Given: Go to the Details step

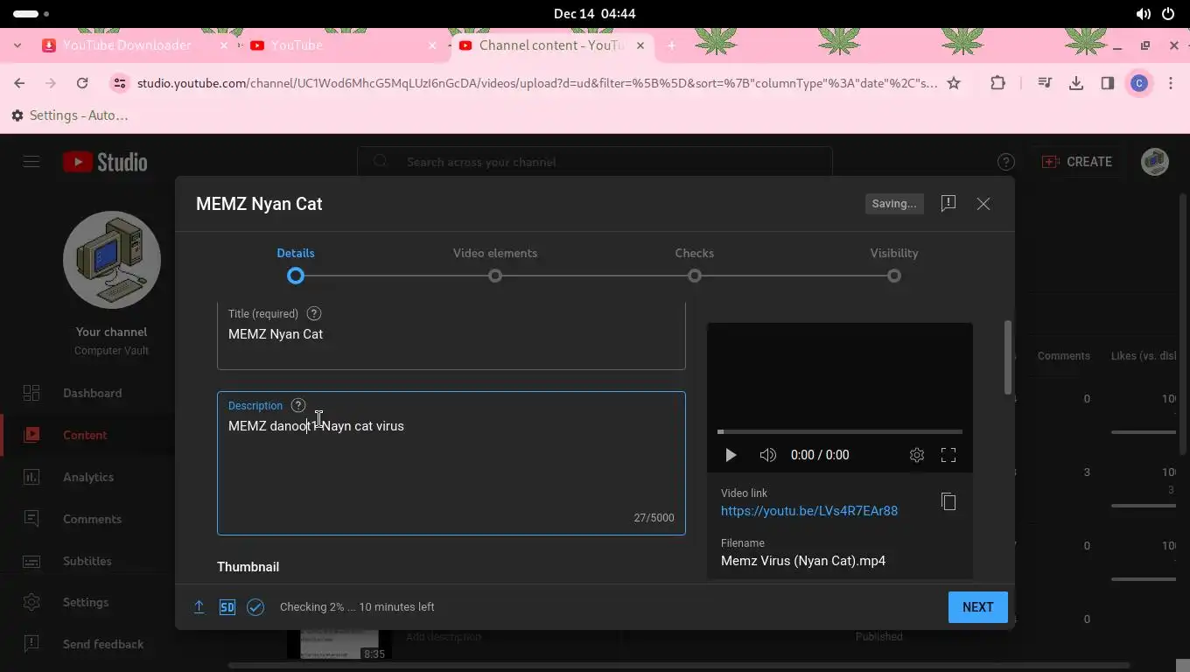Looking at the screenshot, I should click(x=296, y=264).
